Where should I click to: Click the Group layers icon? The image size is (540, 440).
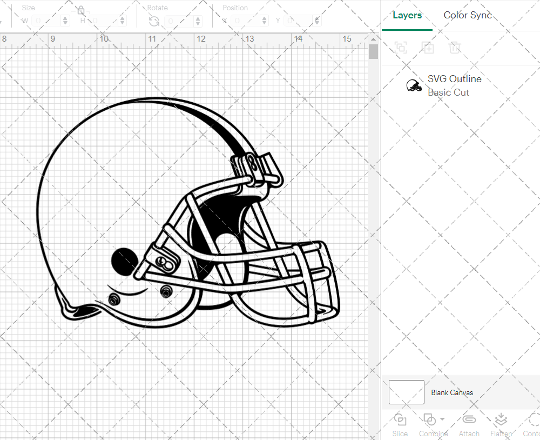click(400, 48)
